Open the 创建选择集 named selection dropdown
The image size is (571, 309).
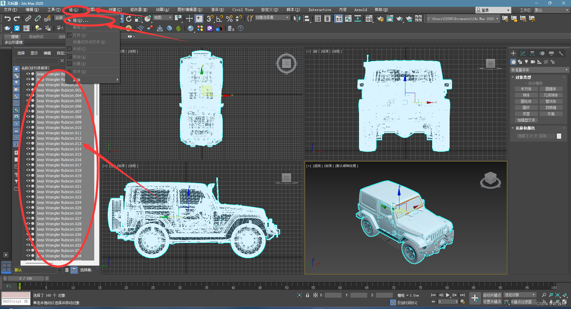point(272,18)
